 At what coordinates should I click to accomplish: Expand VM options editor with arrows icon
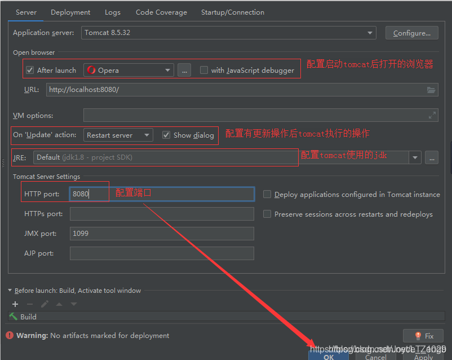coord(432,115)
